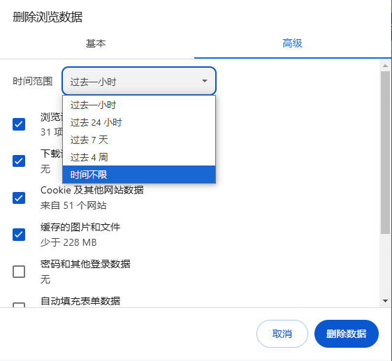Pick 过去 4 周 option
Screen dimensions: 392x361
coord(139,157)
